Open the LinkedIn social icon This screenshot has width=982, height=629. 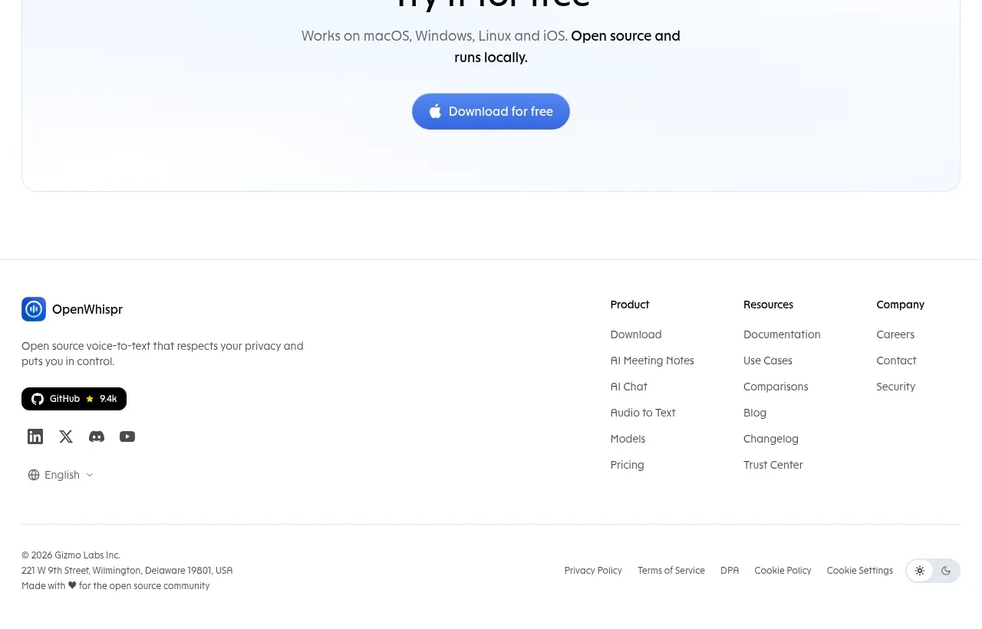coord(35,436)
